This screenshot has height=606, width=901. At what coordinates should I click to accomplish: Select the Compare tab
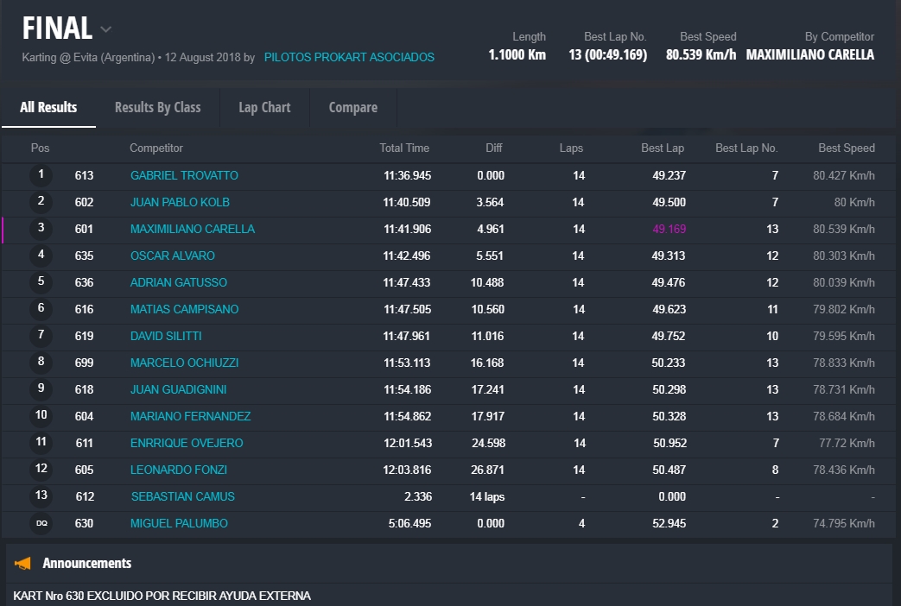pos(352,108)
